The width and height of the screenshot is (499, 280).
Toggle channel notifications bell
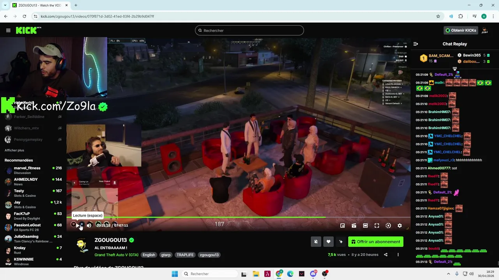tap(316, 241)
